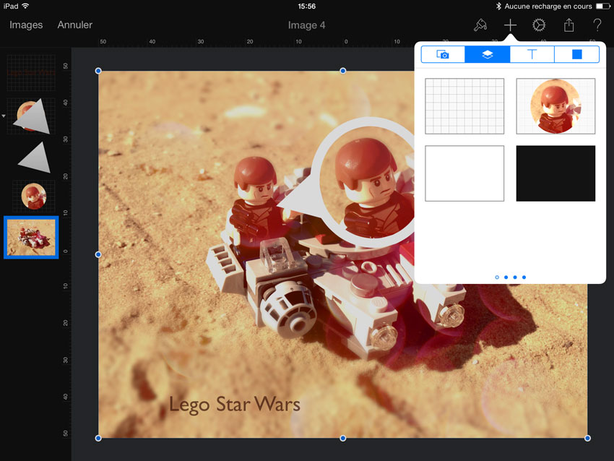Tap the top-middle selection handle

tap(343, 71)
